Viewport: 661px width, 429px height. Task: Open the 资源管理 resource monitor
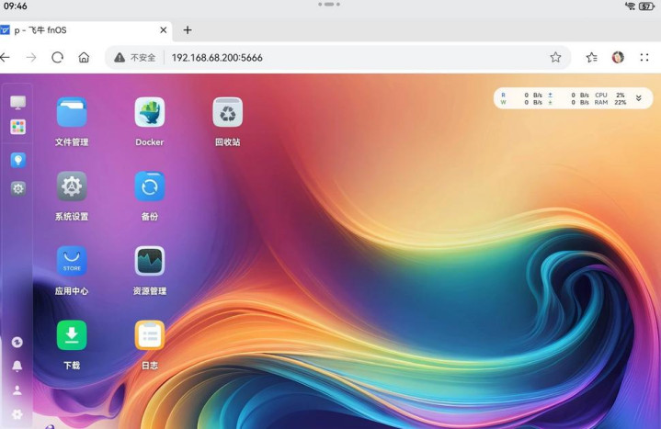150,261
